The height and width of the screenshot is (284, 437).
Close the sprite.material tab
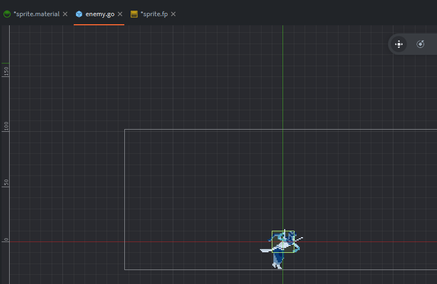(65, 14)
